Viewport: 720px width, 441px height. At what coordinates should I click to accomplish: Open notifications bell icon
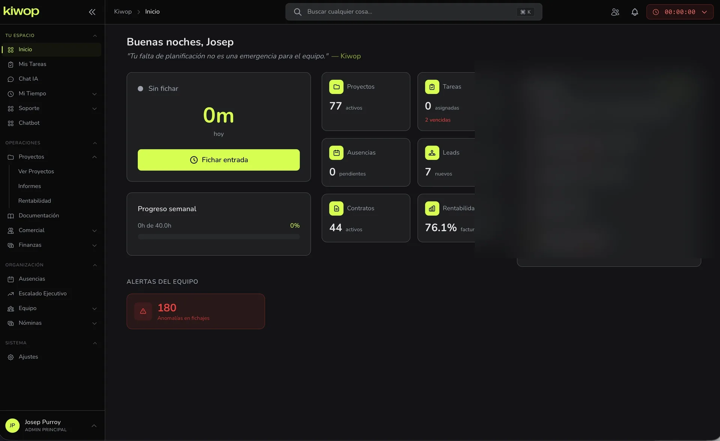[x=634, y=12]
